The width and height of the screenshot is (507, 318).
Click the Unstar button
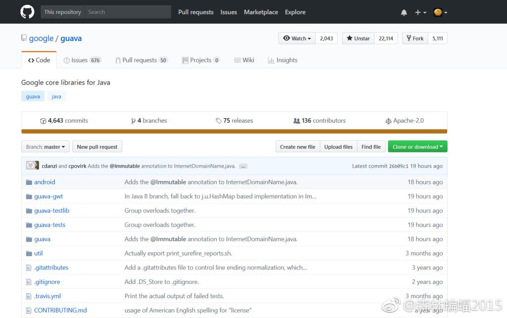pyautogui.click(x=358, y=39)
